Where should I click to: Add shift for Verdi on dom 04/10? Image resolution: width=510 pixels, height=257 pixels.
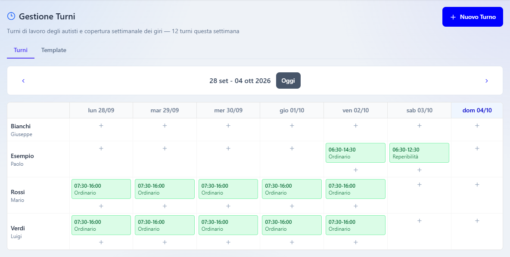[477, 220]
